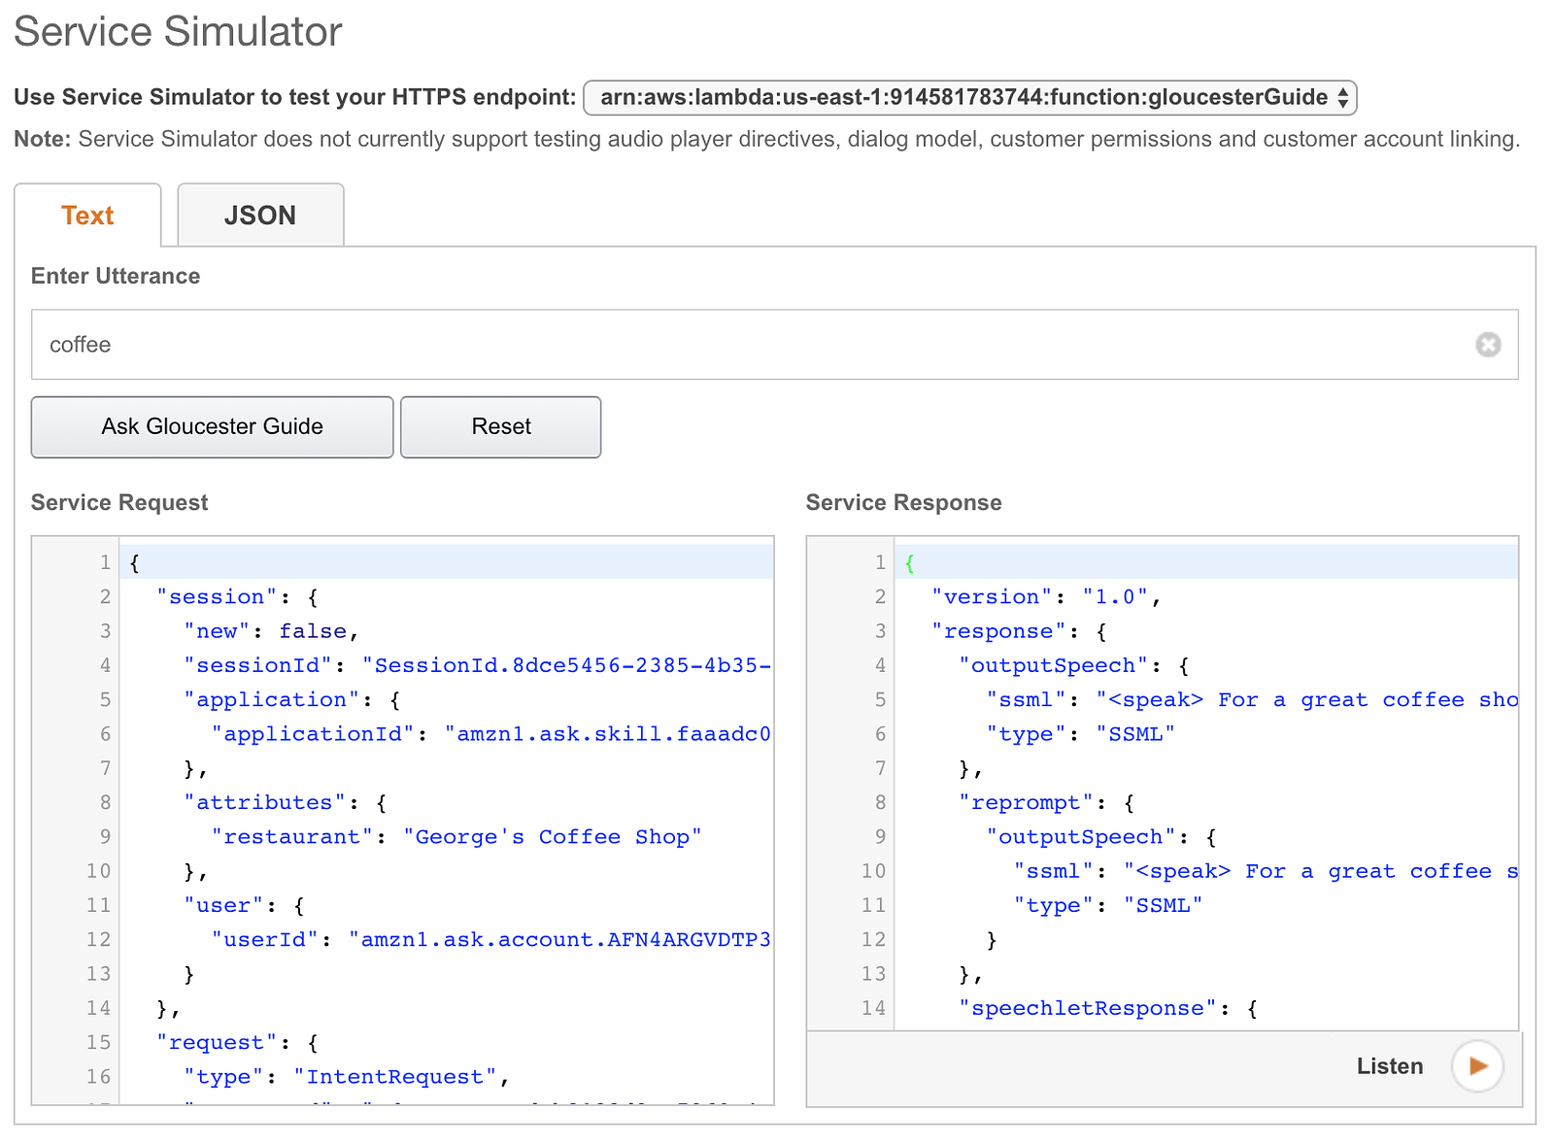Screen dimensions: 1554x1144
Task: Click the "version": "1.0" line in Service Response
Action: pyautogui.click(x=1047, y=597)
